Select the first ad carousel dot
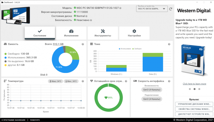Screen dimensions: 214x122 coord(189,89)
